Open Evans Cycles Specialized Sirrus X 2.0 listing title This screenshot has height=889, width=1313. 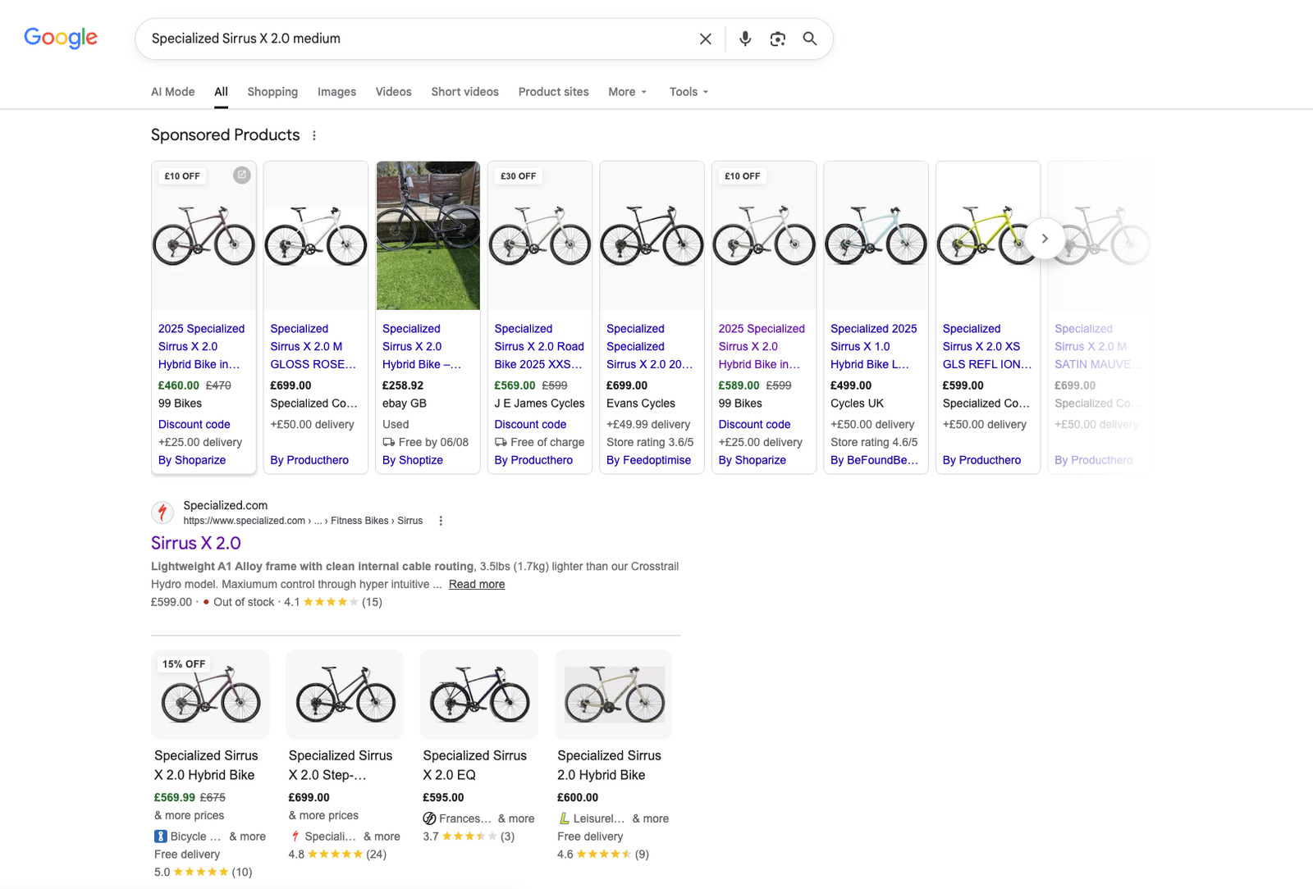[649, 346]
